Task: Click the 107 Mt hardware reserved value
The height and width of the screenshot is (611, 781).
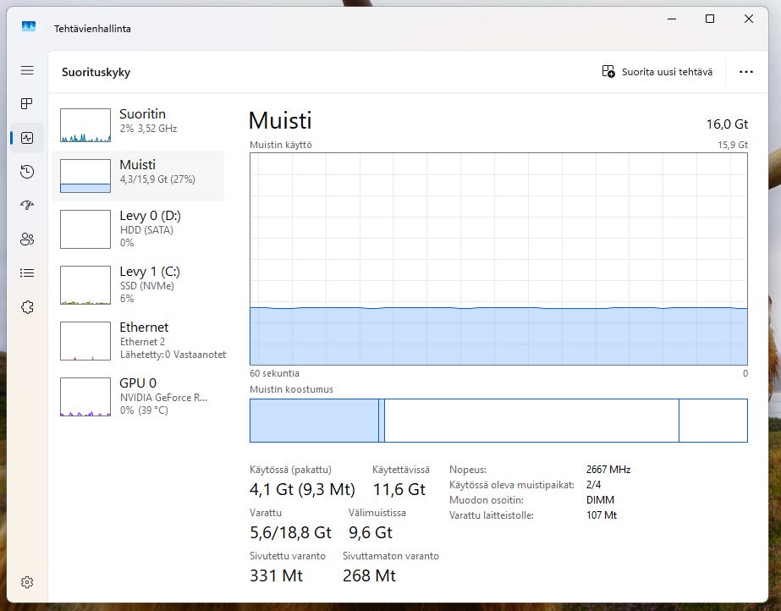Action: pyautogui.click(x=601, y=515)
